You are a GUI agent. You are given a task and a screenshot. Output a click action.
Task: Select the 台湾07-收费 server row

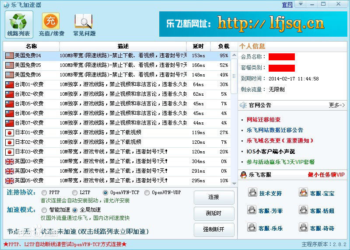coord(117,123)
